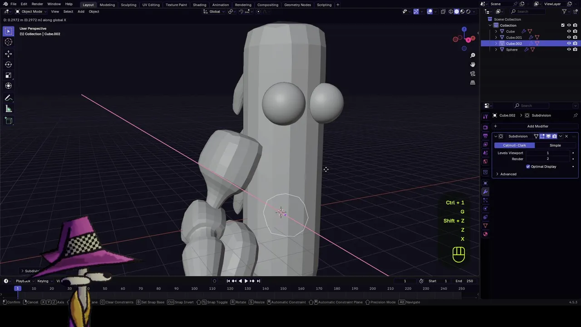The height and width of the screenshot is (327, 581).
Task: Click the Blender logo menu icon
Action: [x=5, y=4]
